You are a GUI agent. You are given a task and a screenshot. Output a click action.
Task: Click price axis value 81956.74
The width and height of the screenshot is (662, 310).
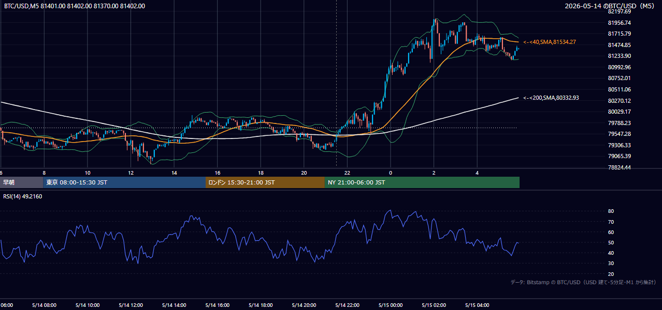coord(619,23)
